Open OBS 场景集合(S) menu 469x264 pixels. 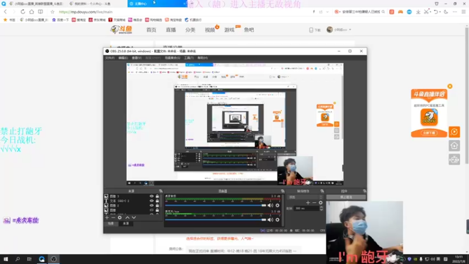click(172, 57)
